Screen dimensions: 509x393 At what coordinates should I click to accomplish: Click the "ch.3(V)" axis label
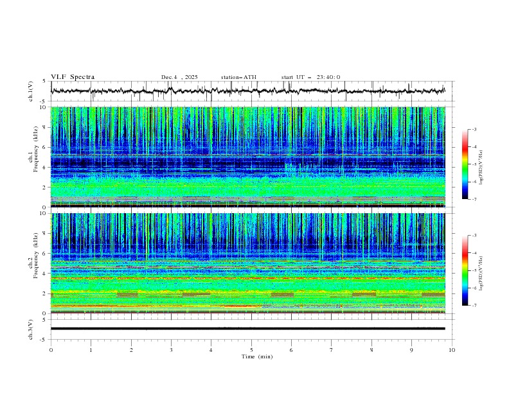31,329
